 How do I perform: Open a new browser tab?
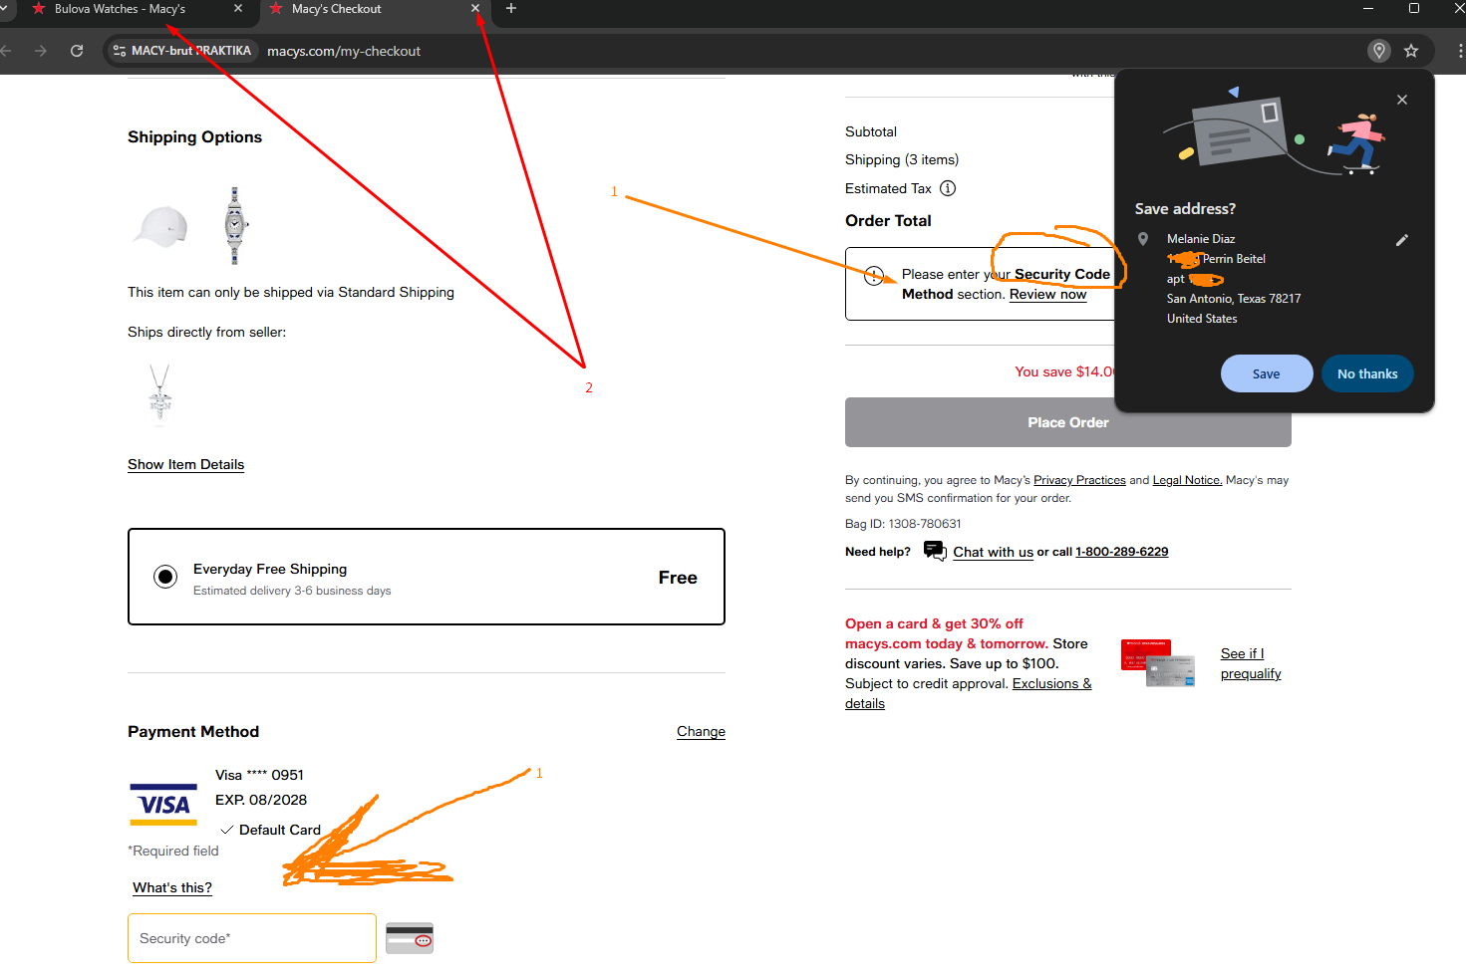(x=511, y=9)
